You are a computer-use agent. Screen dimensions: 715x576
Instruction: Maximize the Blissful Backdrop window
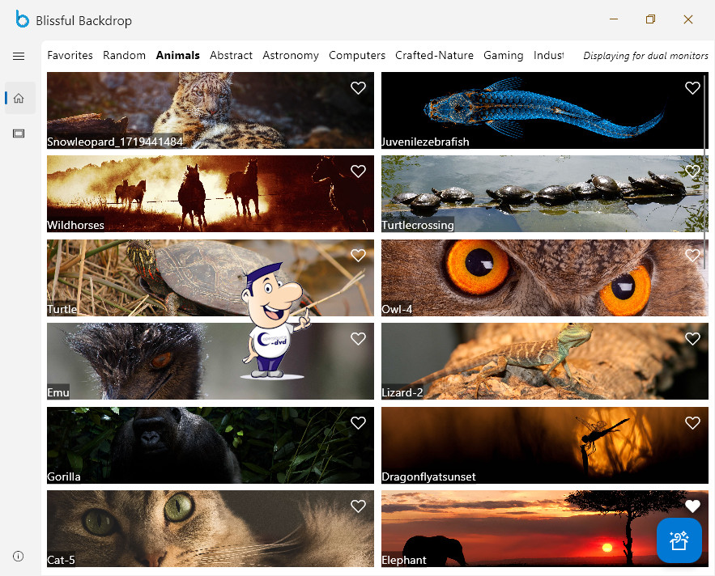click(x=650, y=19)
